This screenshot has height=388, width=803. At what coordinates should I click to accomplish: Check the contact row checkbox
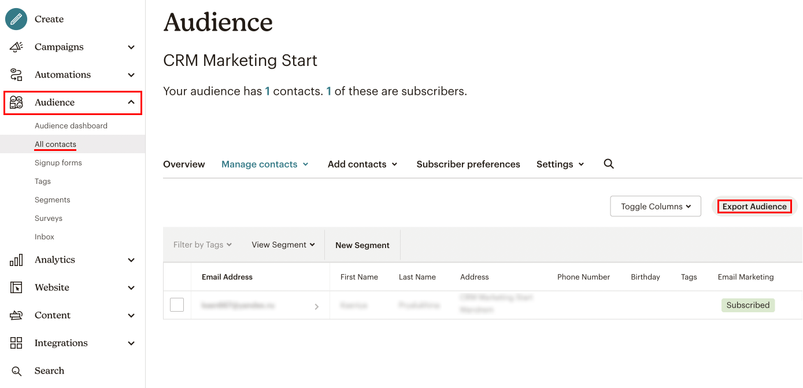point(176,305)
